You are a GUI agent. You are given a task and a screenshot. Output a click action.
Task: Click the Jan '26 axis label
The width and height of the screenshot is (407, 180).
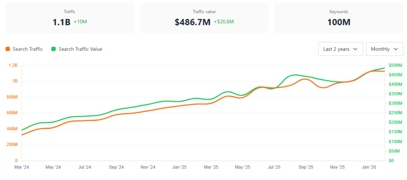pos(369,167)
